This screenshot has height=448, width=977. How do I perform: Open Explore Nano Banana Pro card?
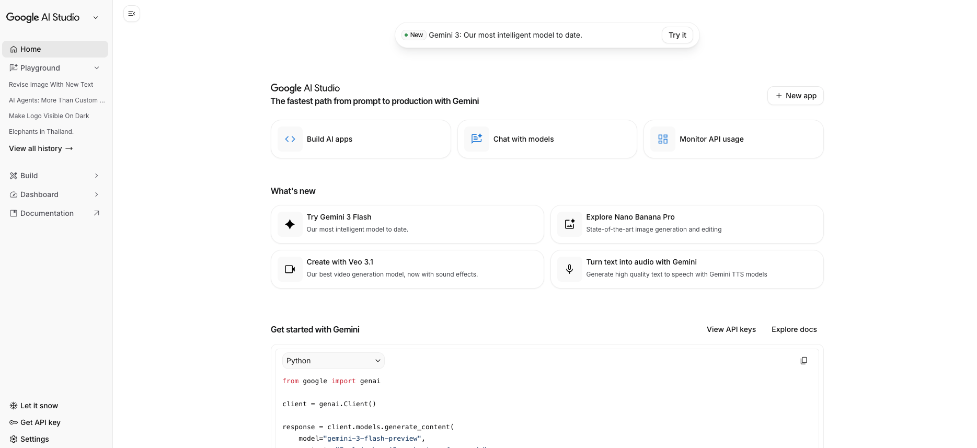[x=687, y=224]
